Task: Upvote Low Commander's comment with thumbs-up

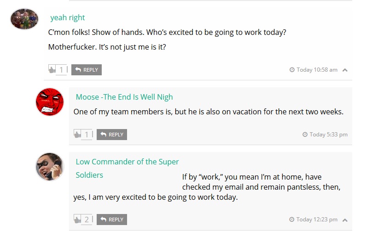Action: [x=77, y=219]
